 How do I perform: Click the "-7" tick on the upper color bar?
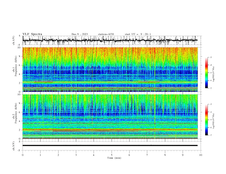point(210,88)
